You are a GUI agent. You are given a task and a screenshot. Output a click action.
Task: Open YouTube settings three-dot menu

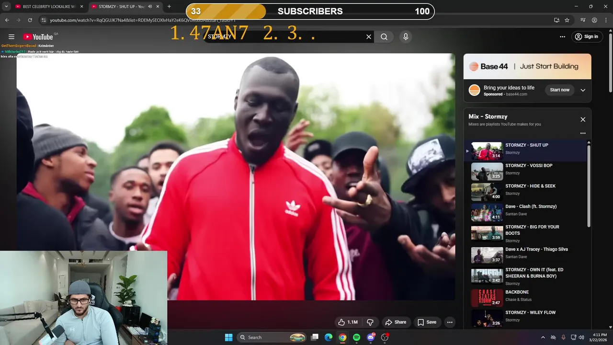point(562,37)
